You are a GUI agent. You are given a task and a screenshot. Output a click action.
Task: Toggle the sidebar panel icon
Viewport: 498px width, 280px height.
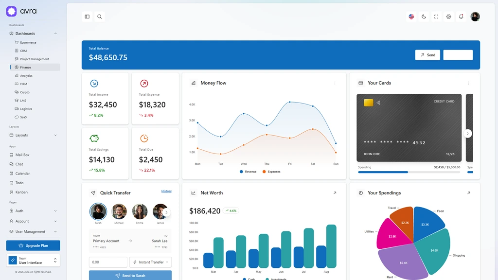pos(87,17)
